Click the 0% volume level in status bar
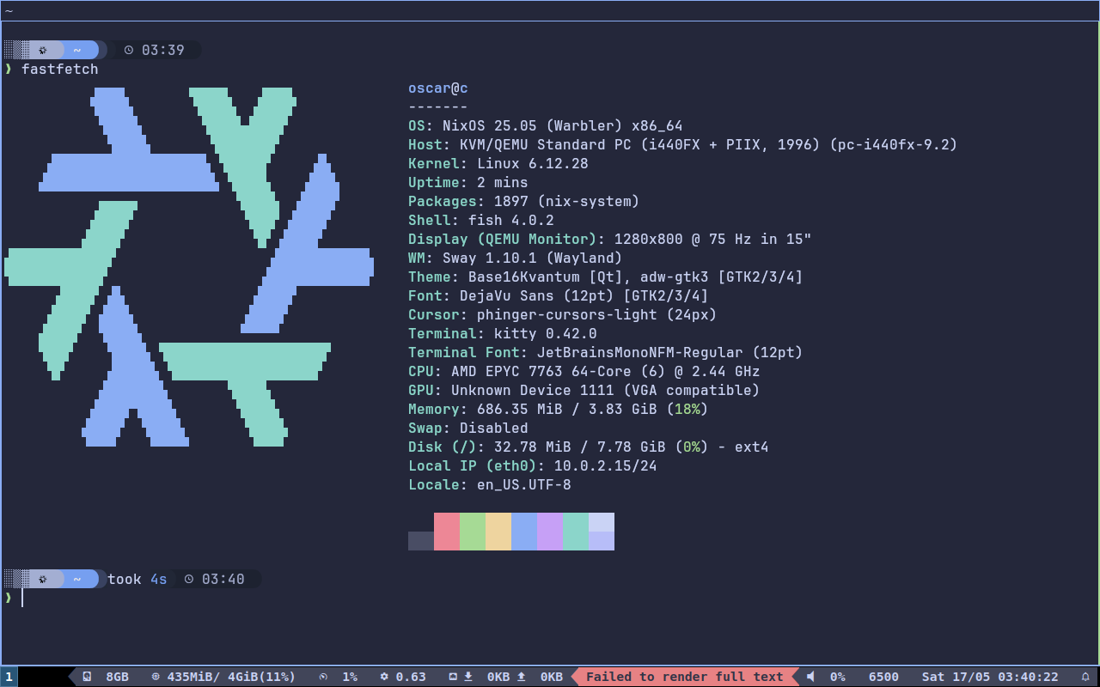 click(x=838, y=677)
